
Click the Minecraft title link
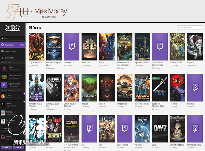[x=85, y=104]
